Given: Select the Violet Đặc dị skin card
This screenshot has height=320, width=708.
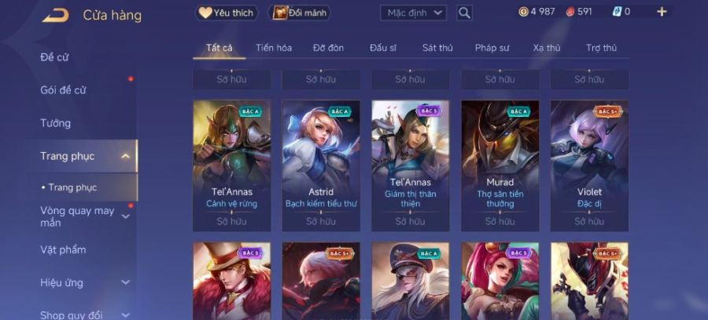Looking at the screenshot, I should tap(589, 165).
